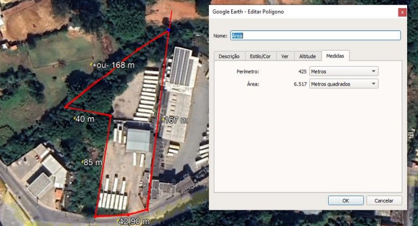This screenshot has width=418, height=226.
Task: Click the yellow pin by '85 m'
Action: pos(82,162)
